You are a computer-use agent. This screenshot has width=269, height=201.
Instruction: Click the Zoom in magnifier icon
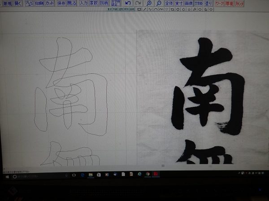149,3
